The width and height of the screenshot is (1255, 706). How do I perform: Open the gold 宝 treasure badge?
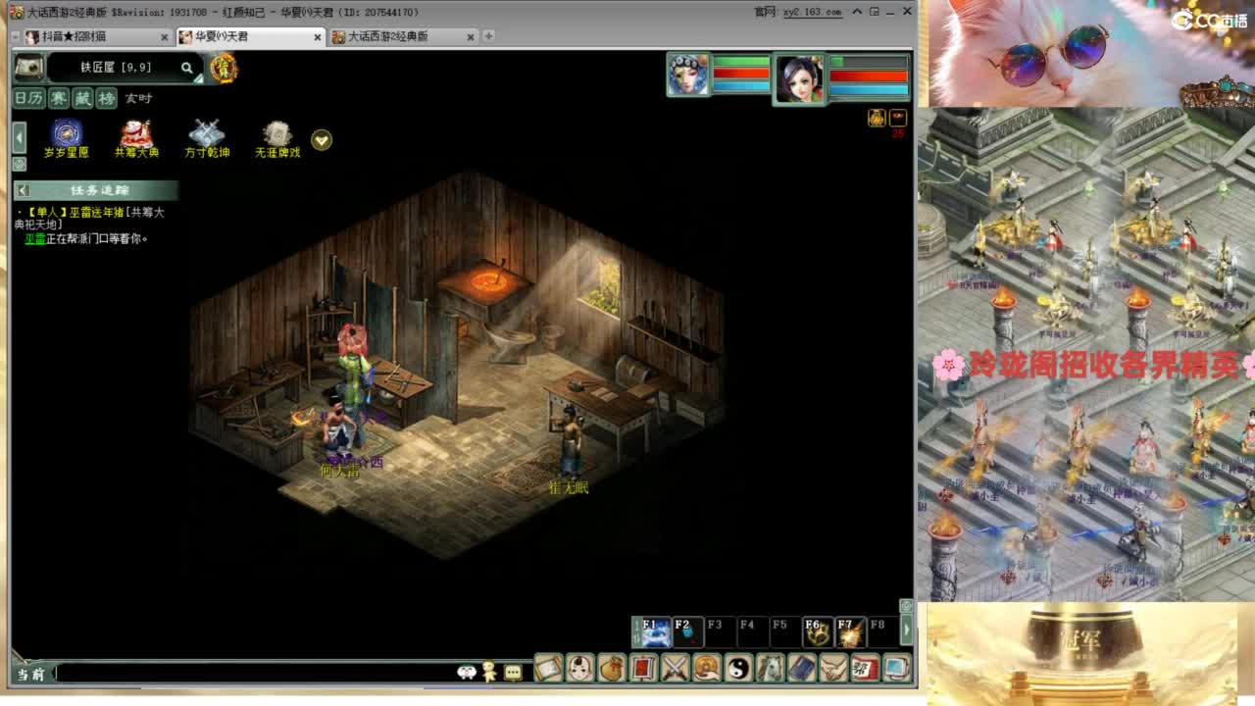pyautogui.click(x=224, y=69)
